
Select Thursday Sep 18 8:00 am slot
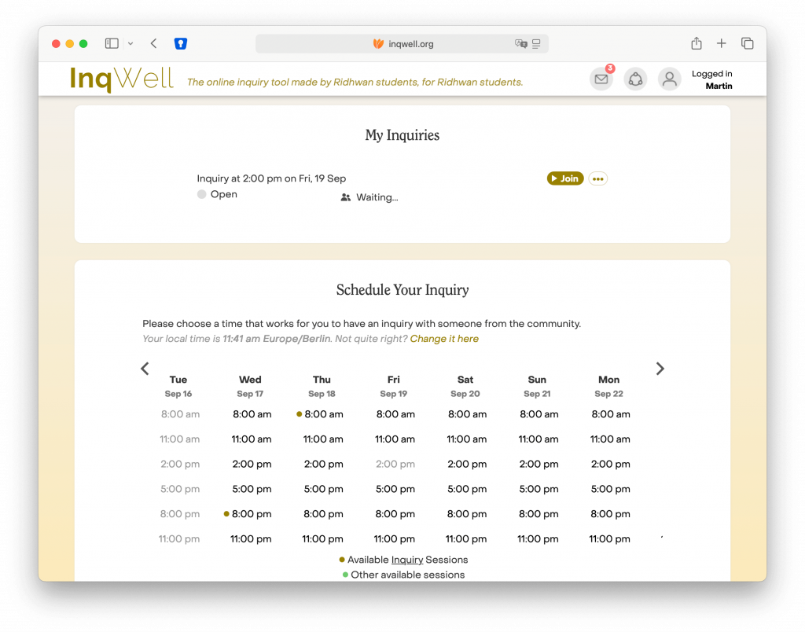(323, 414)
